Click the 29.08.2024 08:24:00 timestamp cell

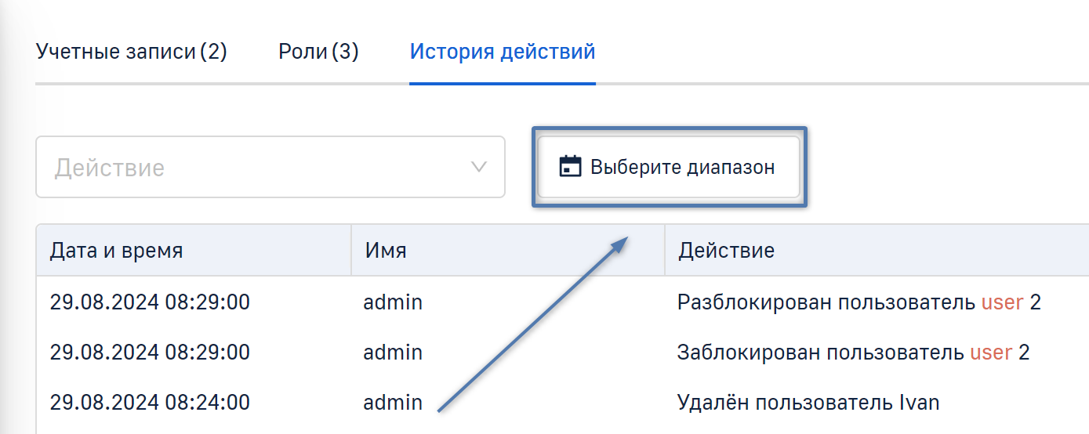point(150,403)
